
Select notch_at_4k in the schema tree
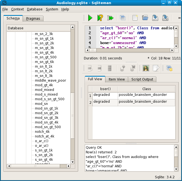point(45,136)
